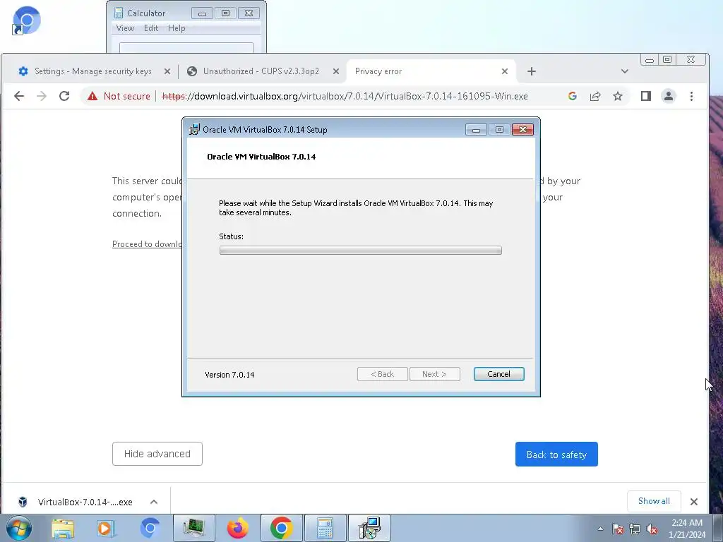723x542 pixels.
Task: Click the Not secure warning icon
Action: [92, 96]
